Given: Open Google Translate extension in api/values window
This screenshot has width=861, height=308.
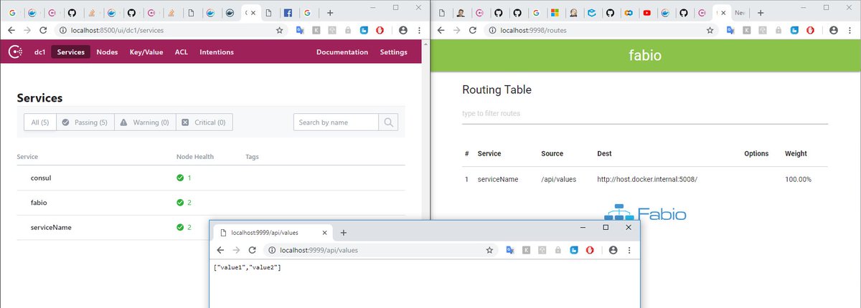Looking at the screenshot, I should [510, 250].
